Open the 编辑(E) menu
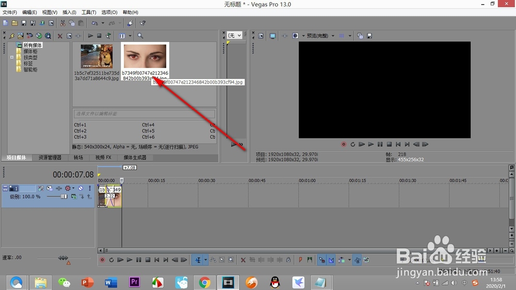The image size is (516, 290). pyautogui.click(x=29, y=12)
